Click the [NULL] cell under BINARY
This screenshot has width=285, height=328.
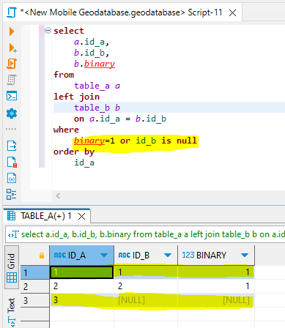pyautogui.click(x=216, y=300)
